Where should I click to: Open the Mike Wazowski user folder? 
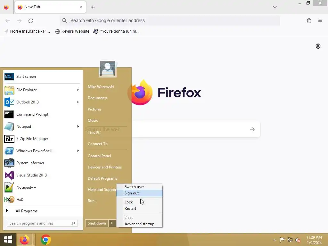click(101, 86)
